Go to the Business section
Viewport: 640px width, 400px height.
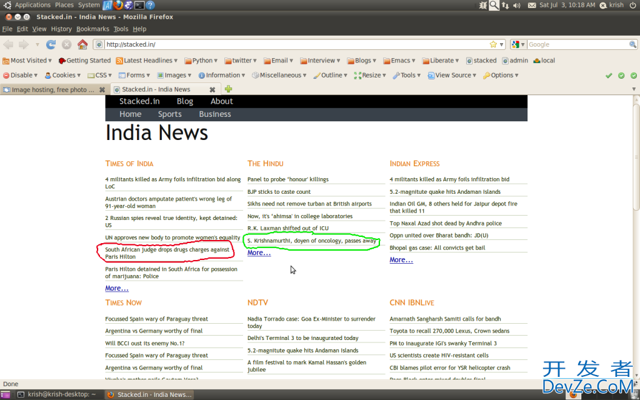215,114
